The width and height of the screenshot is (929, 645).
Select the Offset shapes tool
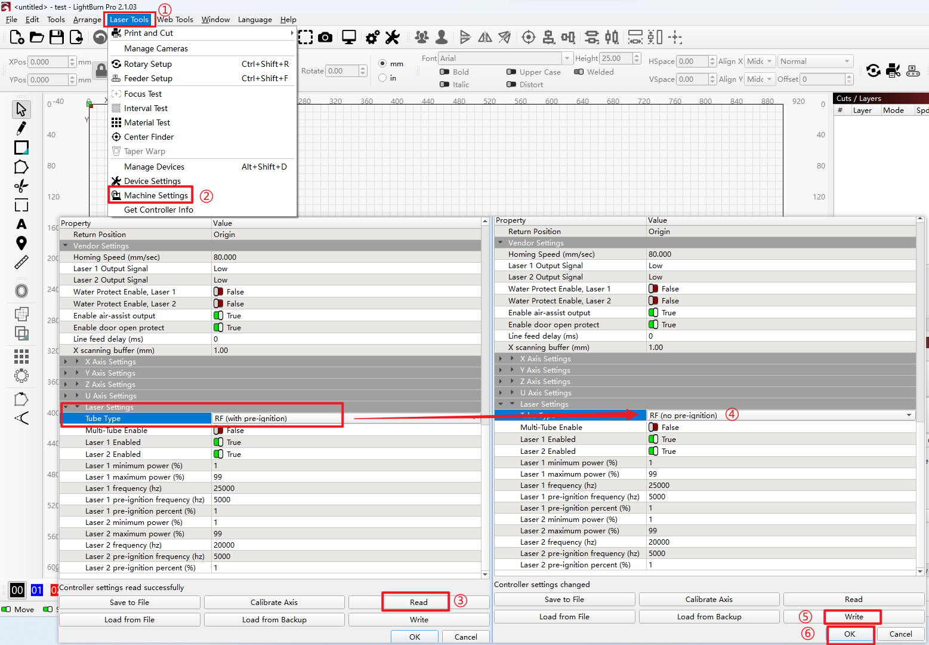tap(21, 291)
